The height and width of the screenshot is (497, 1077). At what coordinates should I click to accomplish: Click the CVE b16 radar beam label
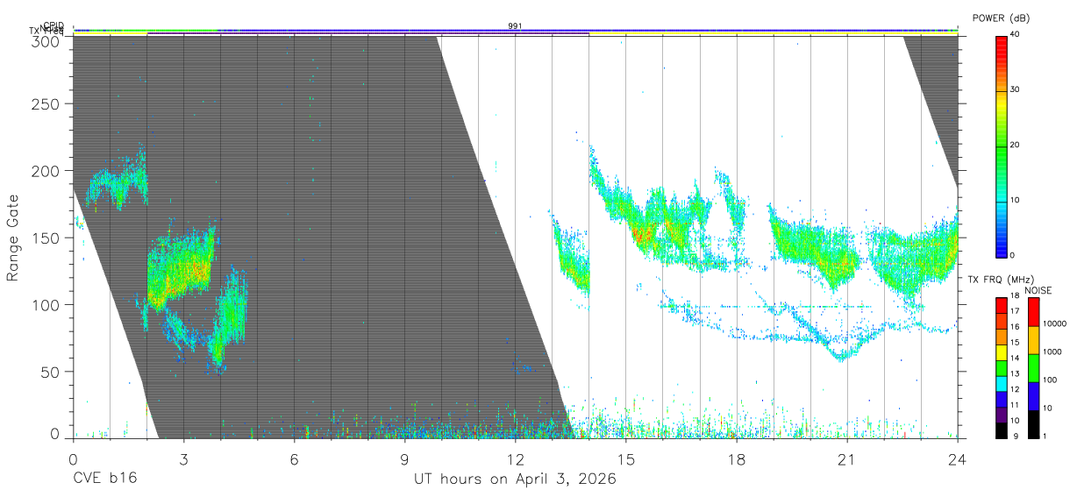(104, 479)
